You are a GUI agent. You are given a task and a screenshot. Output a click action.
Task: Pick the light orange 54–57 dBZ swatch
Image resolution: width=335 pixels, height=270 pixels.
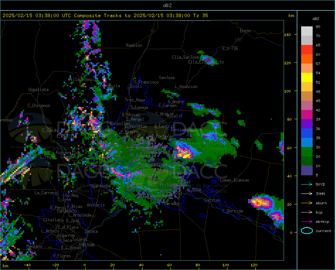point(307,68)
